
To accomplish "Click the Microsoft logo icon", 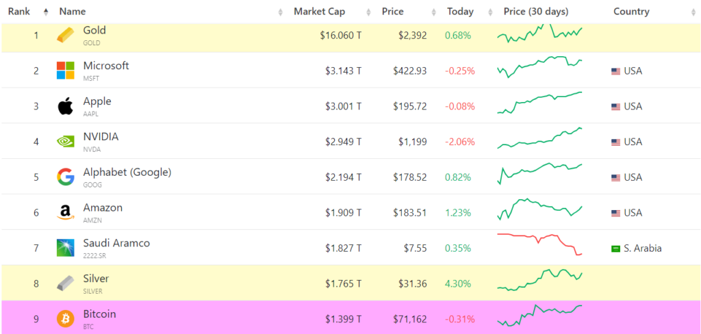I will pyautogui.click(x=66, y=70).
